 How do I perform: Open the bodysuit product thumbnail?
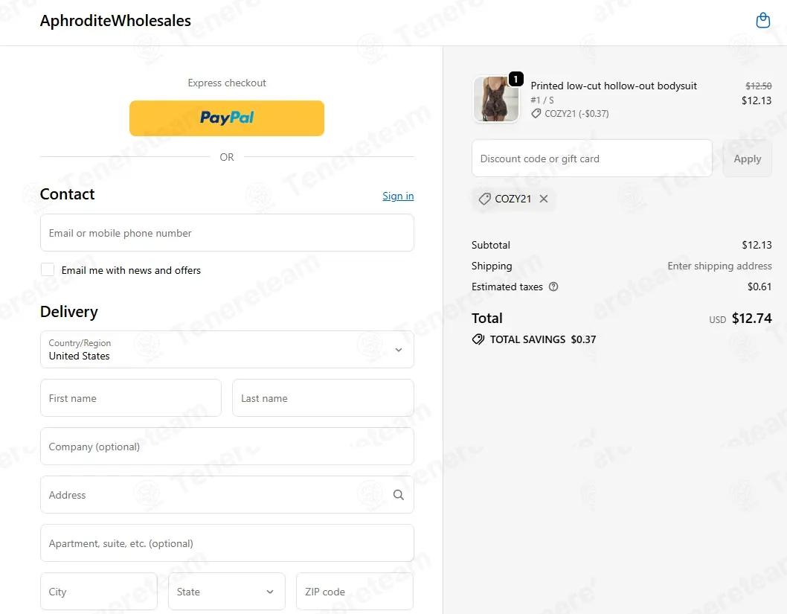(x=496, y=99)
